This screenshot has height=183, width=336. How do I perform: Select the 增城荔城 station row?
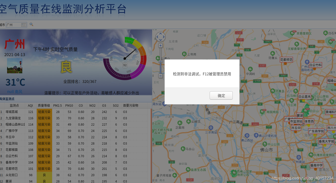coord(75,112)
